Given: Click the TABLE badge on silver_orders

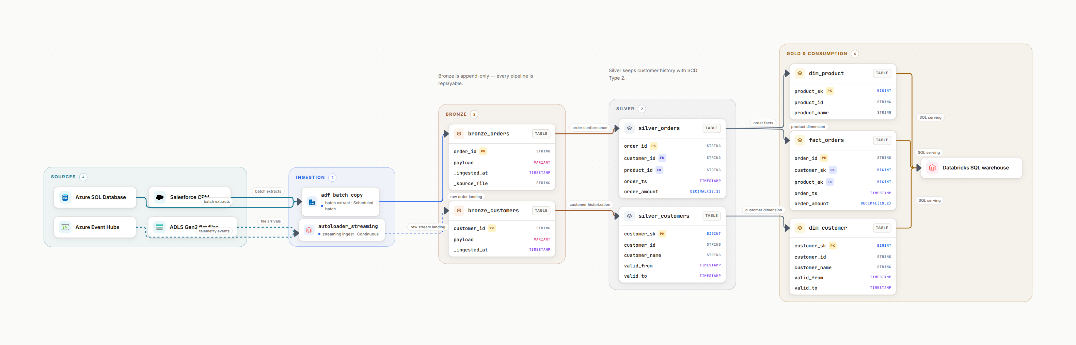Looking at the screenshot, I should 711,129.
